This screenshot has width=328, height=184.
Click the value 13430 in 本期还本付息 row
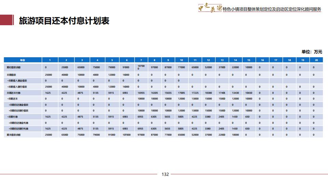click(x=235, y=93)
